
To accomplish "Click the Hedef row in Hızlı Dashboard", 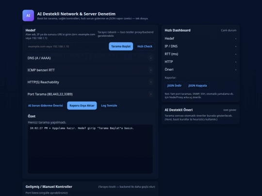I will (200, 39).
